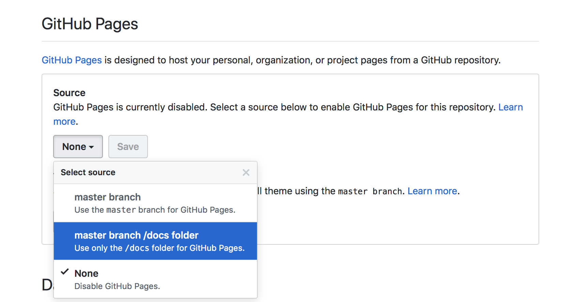Click the large GitHub Pages page heading
This screenshot has width=576, height=302.
click(90, 24)
